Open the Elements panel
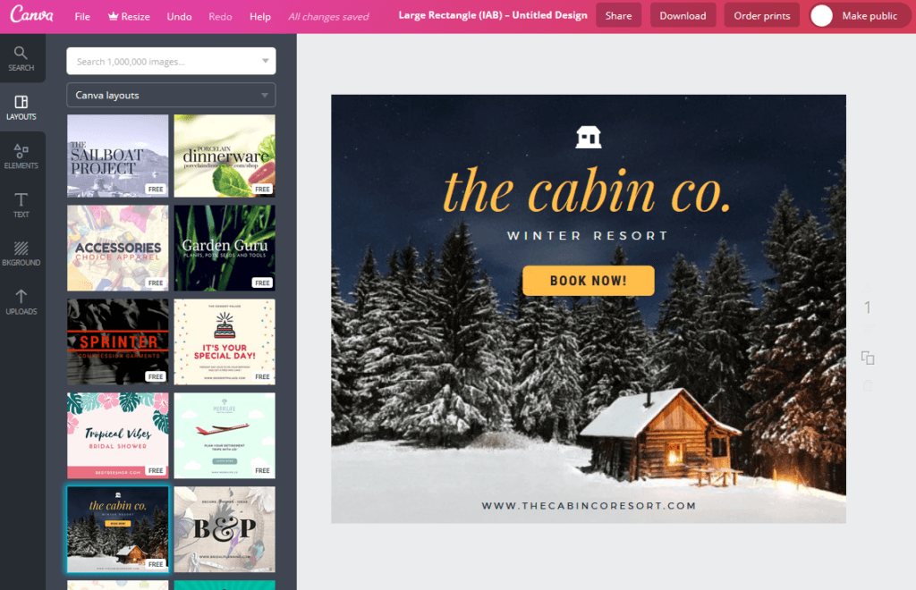This screenshot has width=916, height=590. click(21, 156)
